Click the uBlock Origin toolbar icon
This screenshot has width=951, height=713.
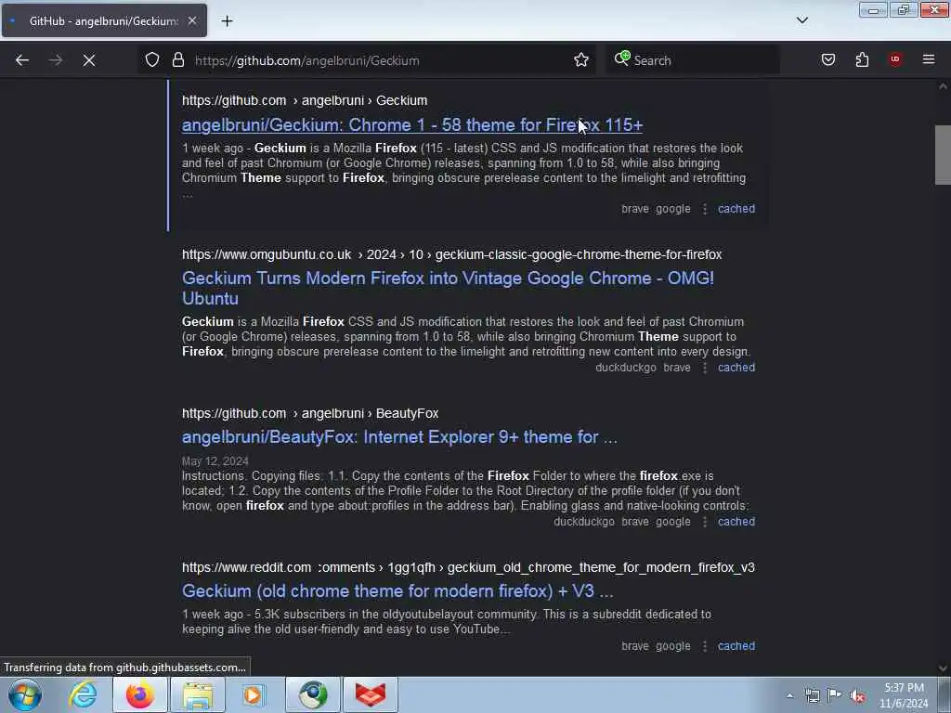point(895,59)
